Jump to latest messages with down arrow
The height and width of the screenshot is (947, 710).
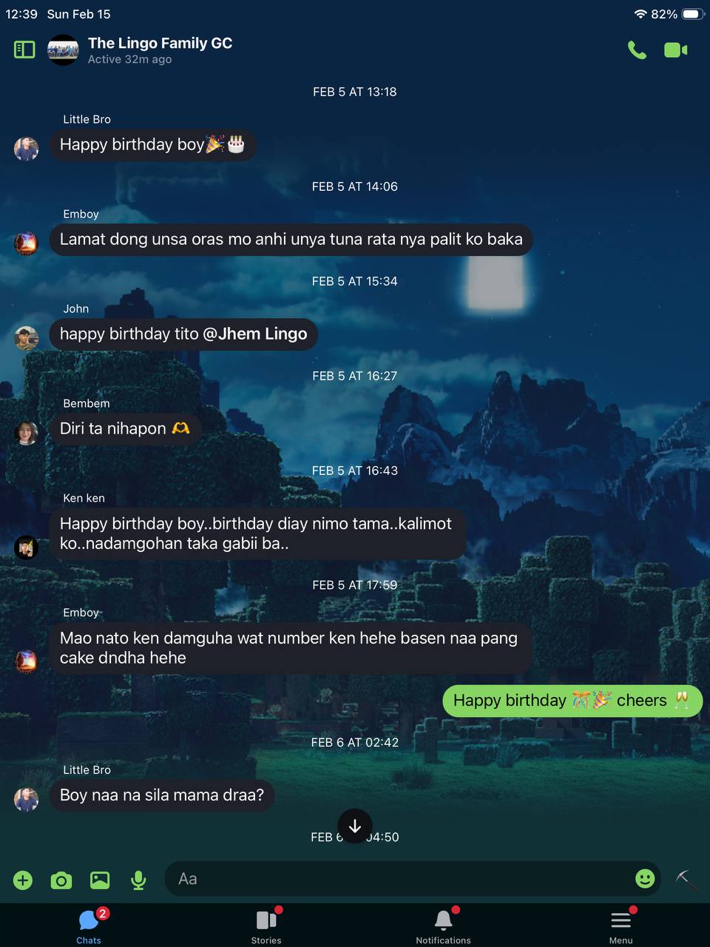click(355, 826)
